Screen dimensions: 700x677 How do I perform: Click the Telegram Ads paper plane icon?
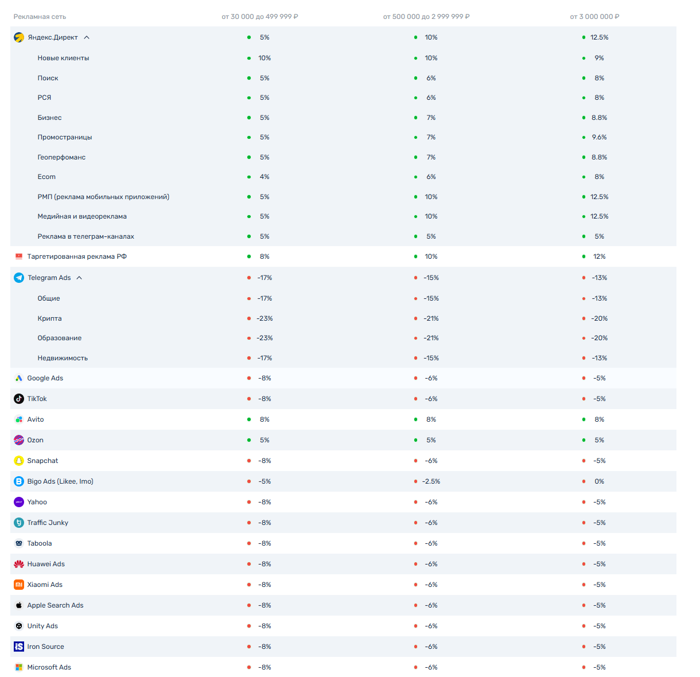click(19, 278)
